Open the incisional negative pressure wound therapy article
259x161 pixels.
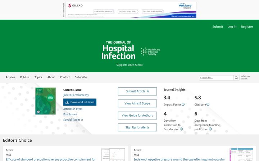(x=180, y=159)
